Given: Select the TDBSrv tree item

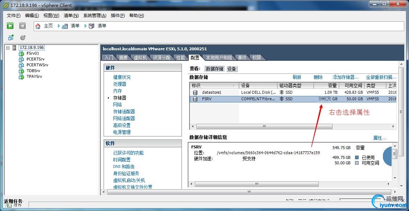Looking at the screenshot, I should [33, 71].
